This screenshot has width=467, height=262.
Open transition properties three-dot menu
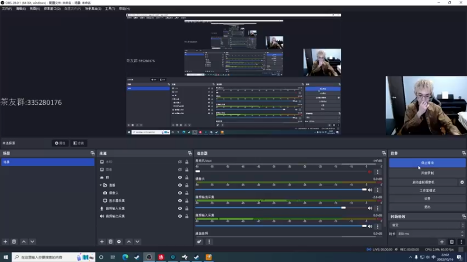point(461,242)
